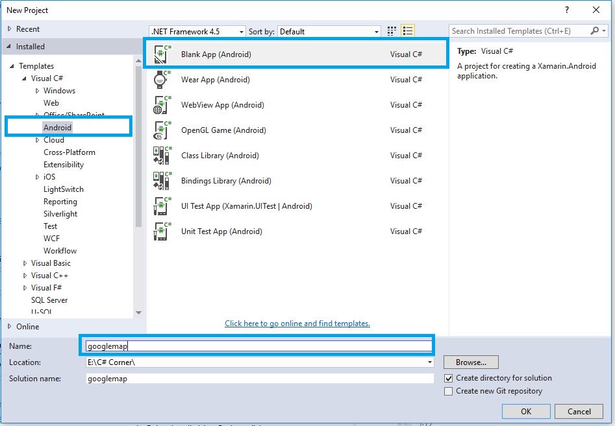Image resolution: width=615 pixels, height=426 pixels.
Task: Open the .NET Framework 4.5 dropdown
Action: (197, 31)
